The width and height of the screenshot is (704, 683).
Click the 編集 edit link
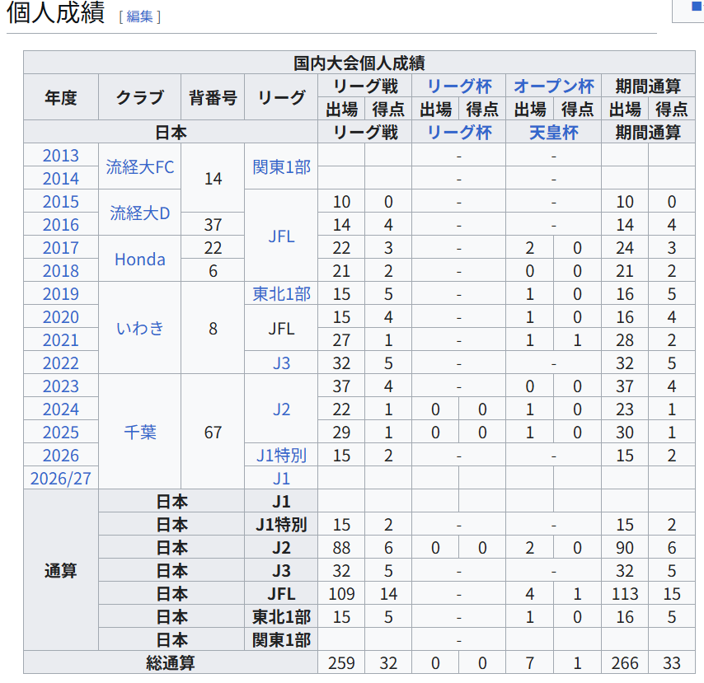(x=139, y=16)
